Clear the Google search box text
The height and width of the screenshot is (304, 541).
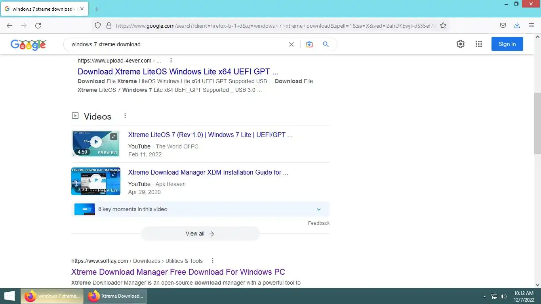coord(291,44)
